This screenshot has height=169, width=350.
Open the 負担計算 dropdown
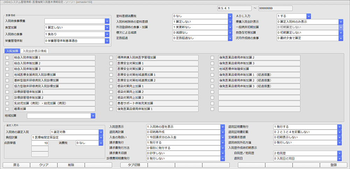click(x=101, y=138)
